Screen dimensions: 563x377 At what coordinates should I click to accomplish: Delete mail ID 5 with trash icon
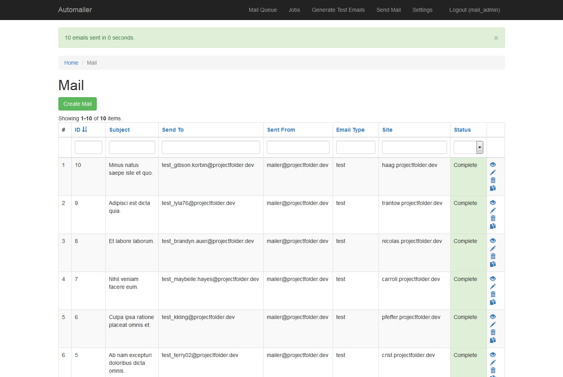coord(493,370)
